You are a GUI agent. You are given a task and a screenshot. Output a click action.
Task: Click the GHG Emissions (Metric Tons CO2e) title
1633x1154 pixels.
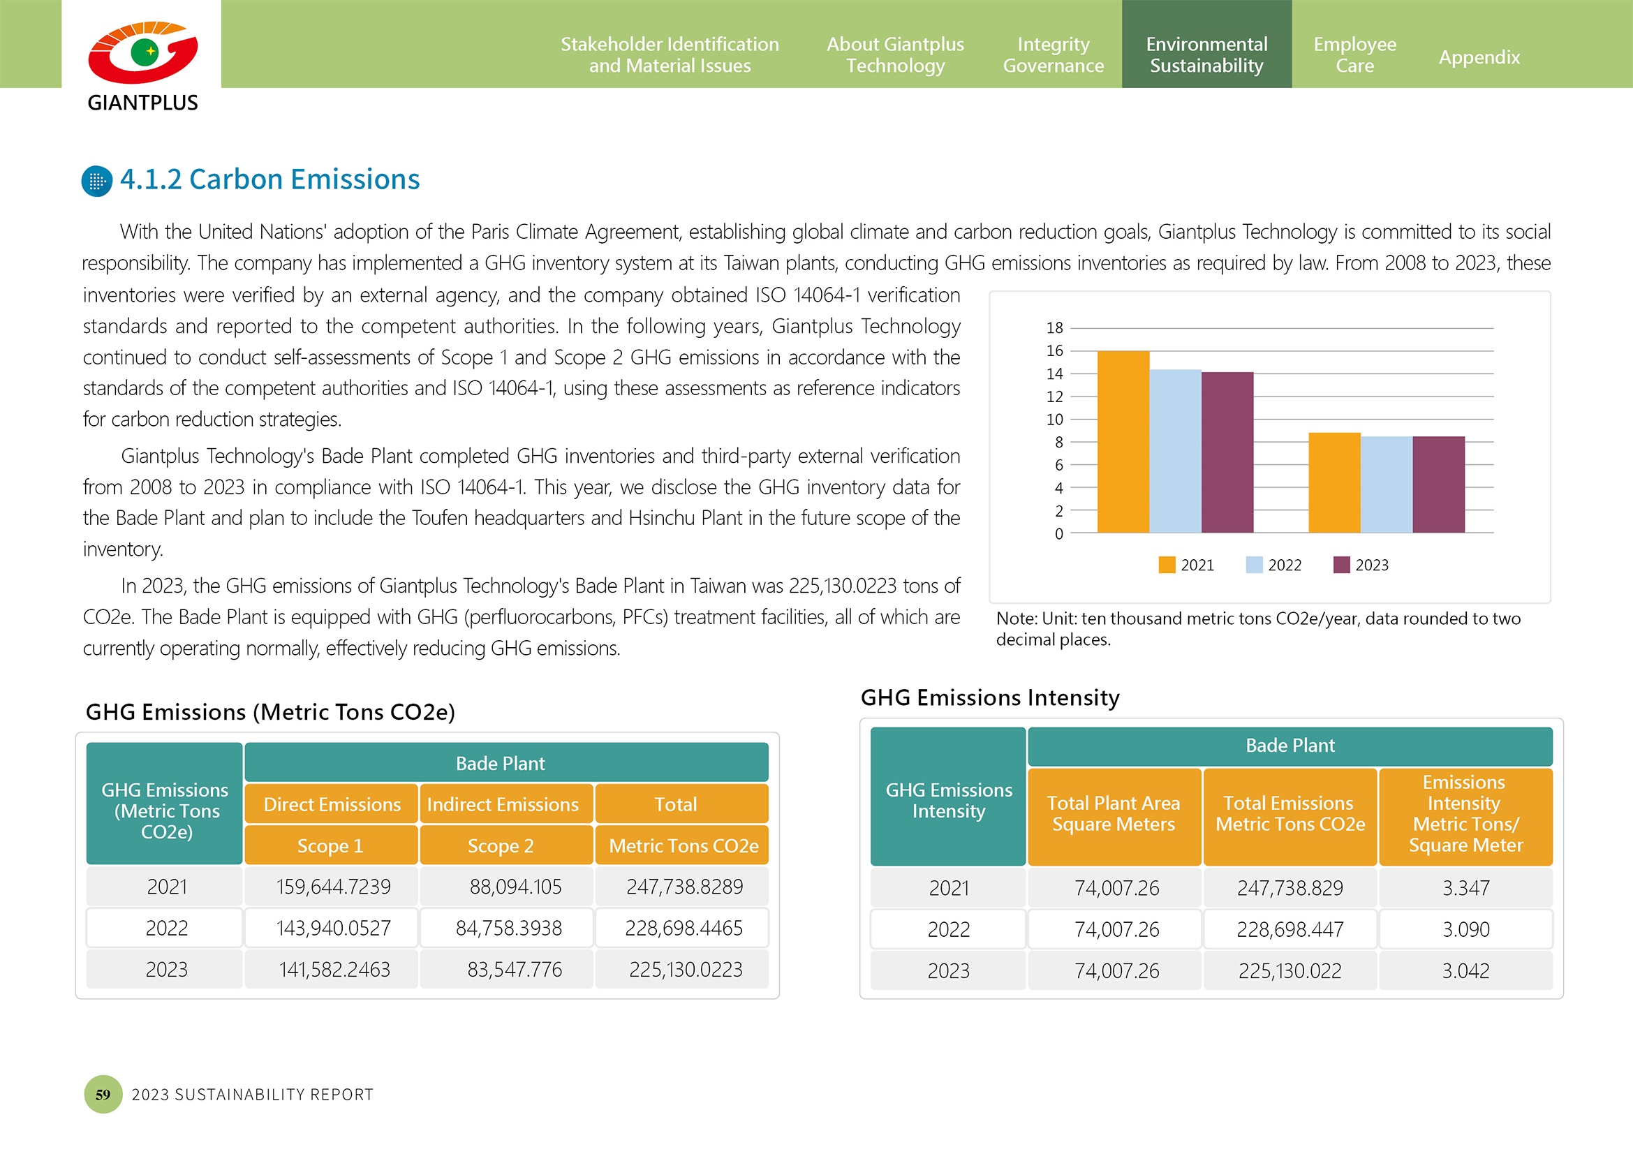[x=270, y=712]
